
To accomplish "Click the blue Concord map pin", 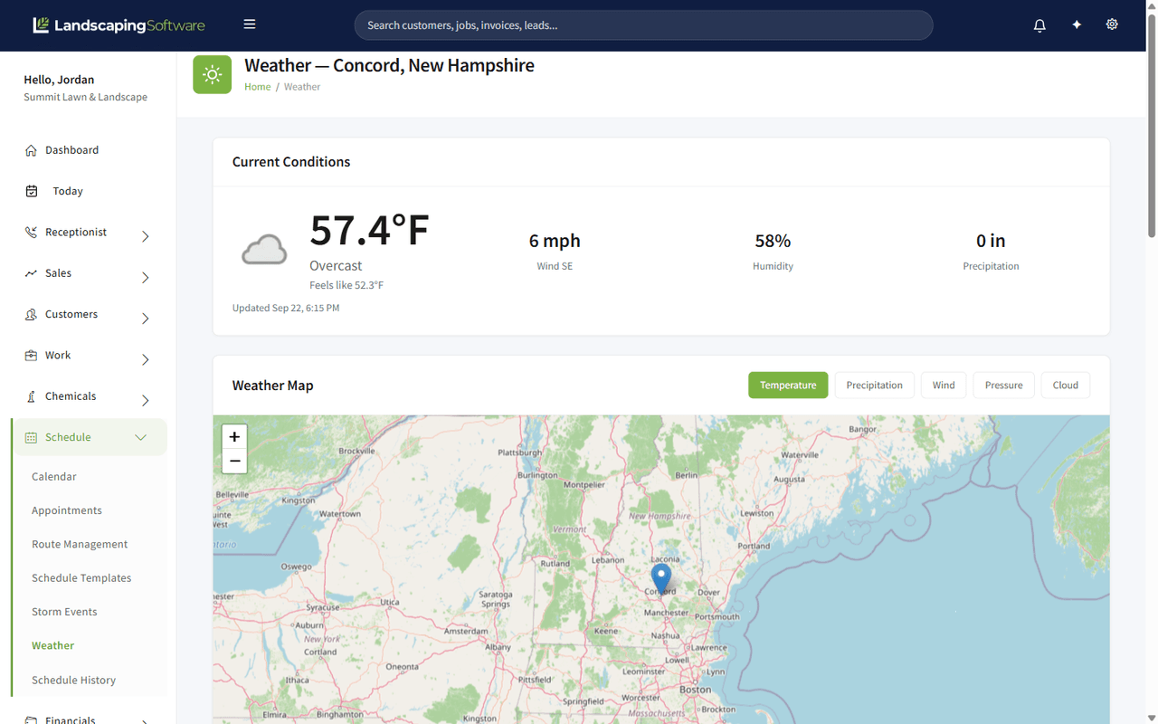I will pyautogui.click(x=661, y=578).
